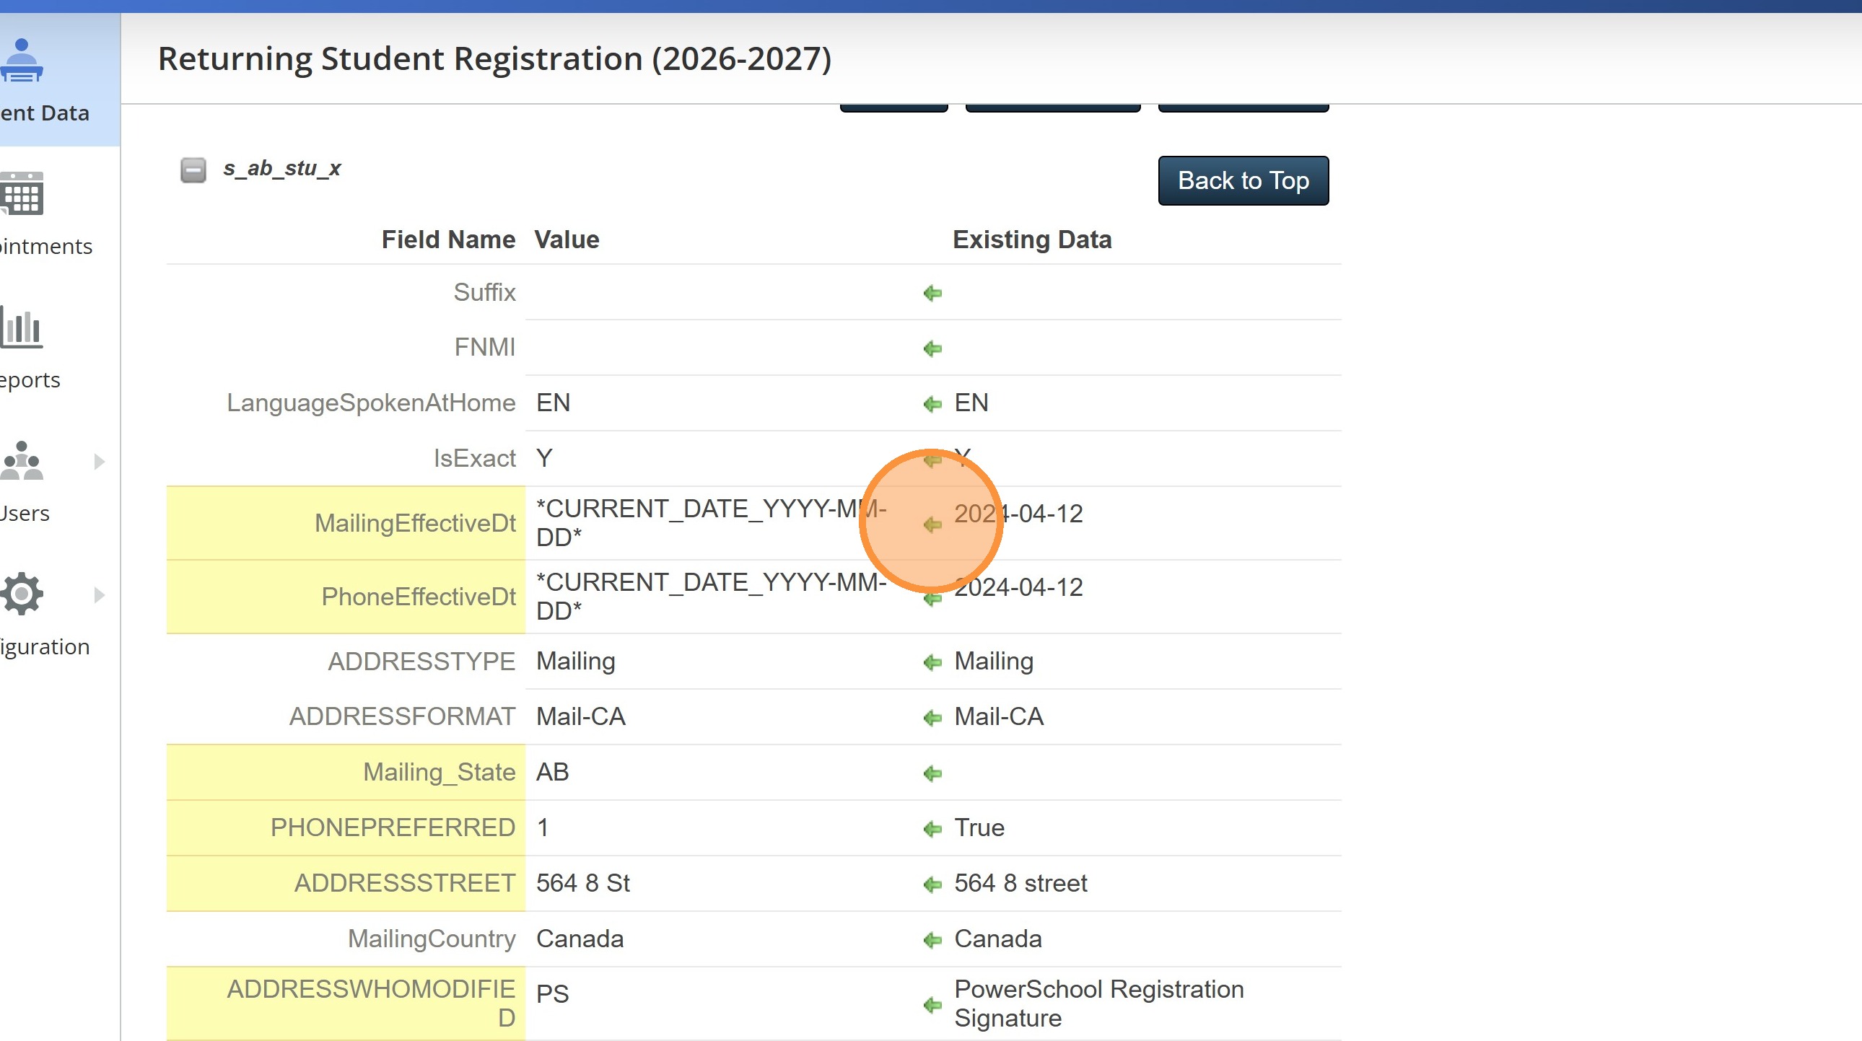Click the MailingCountry green arrow
The width and height of the screenshot is (1862, 1041).
click(x=932, y=940)
